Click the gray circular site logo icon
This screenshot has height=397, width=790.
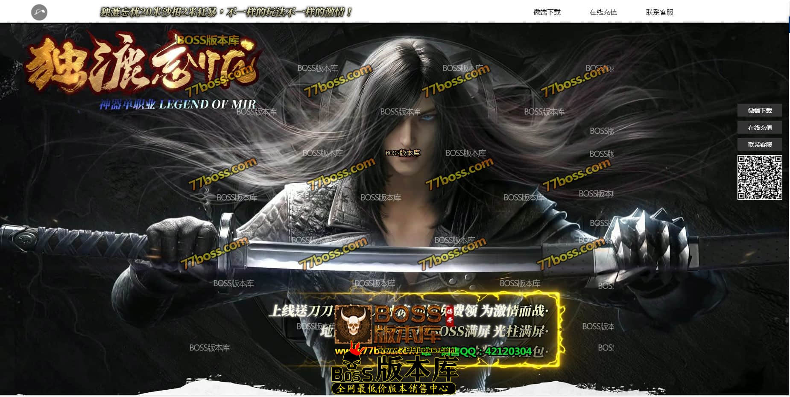(x=39, y=12)
